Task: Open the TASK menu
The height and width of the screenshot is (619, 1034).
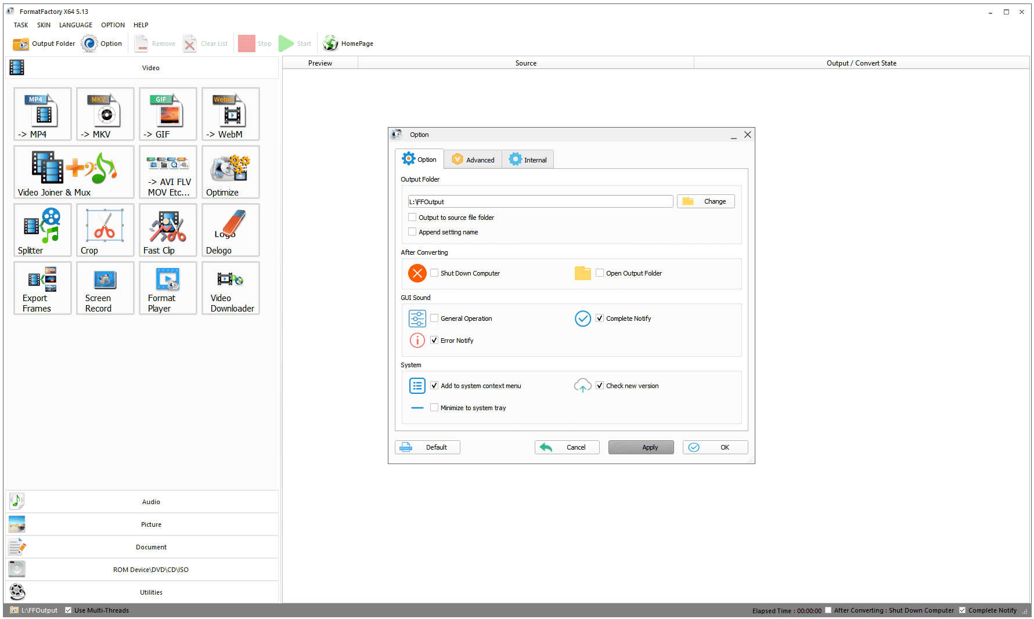Action: [21, 25]
